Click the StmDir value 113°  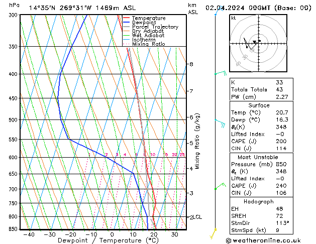282,223
